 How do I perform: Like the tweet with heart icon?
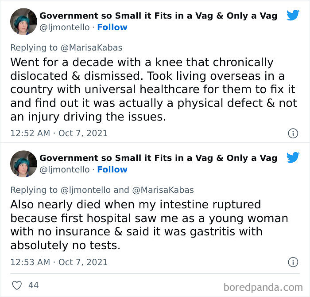tap(17, 285)
